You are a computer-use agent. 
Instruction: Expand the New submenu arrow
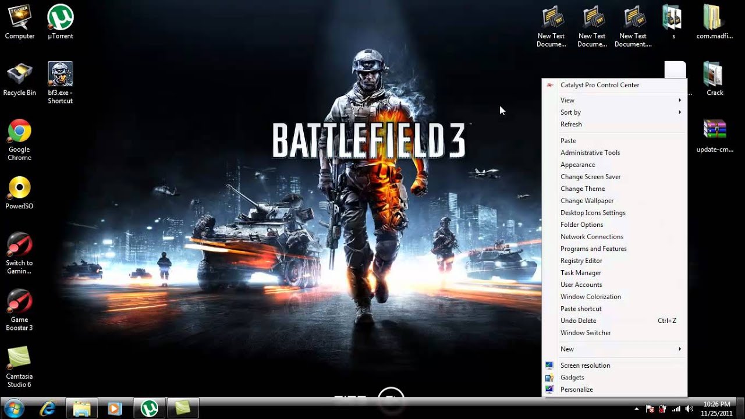click(x=679, y=349)
